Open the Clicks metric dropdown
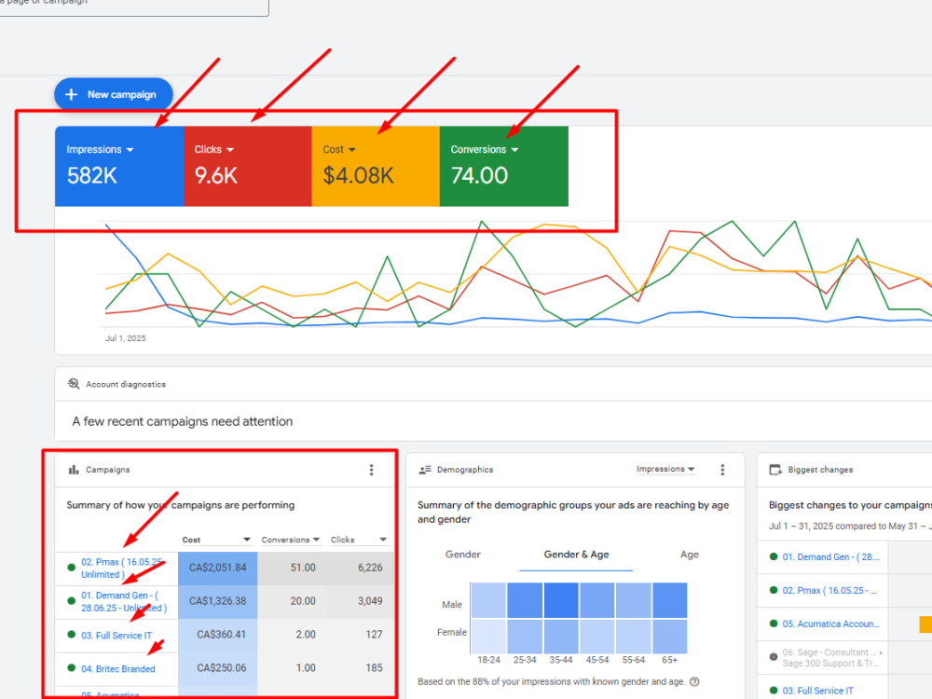The width and height of the screenshot is (932, 699). (x=214, y=149)
